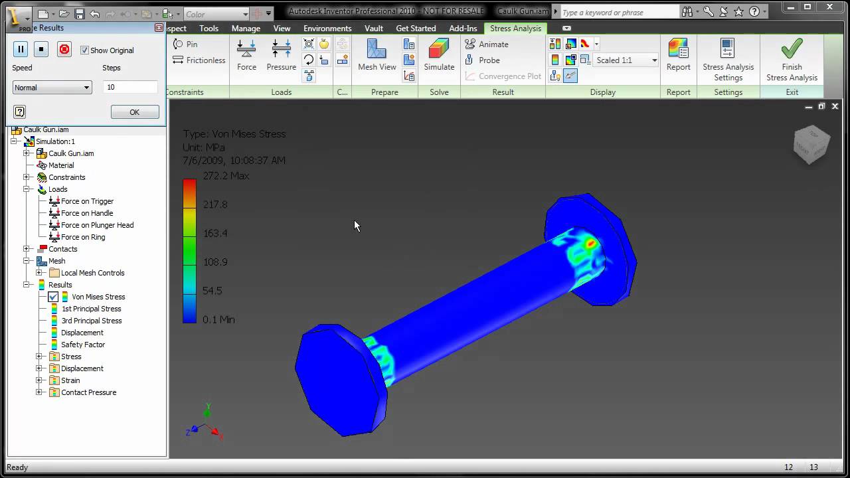Select the Material tree item

61,165
